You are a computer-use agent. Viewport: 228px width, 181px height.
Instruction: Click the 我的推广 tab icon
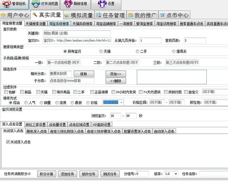point(130,15)
